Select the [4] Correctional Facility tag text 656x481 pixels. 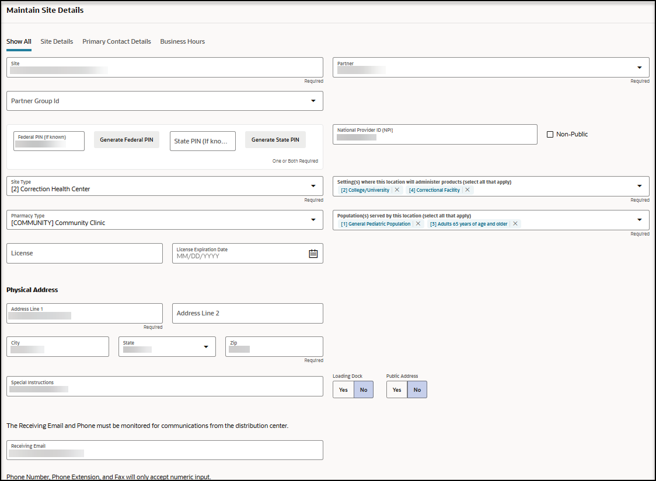434,189
